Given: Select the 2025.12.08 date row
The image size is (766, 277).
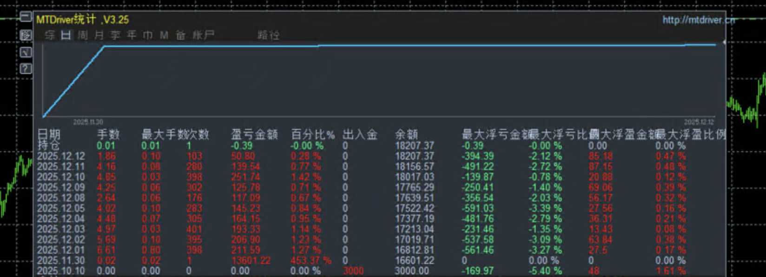Looking at the screenshot, I should click(61, 198).
